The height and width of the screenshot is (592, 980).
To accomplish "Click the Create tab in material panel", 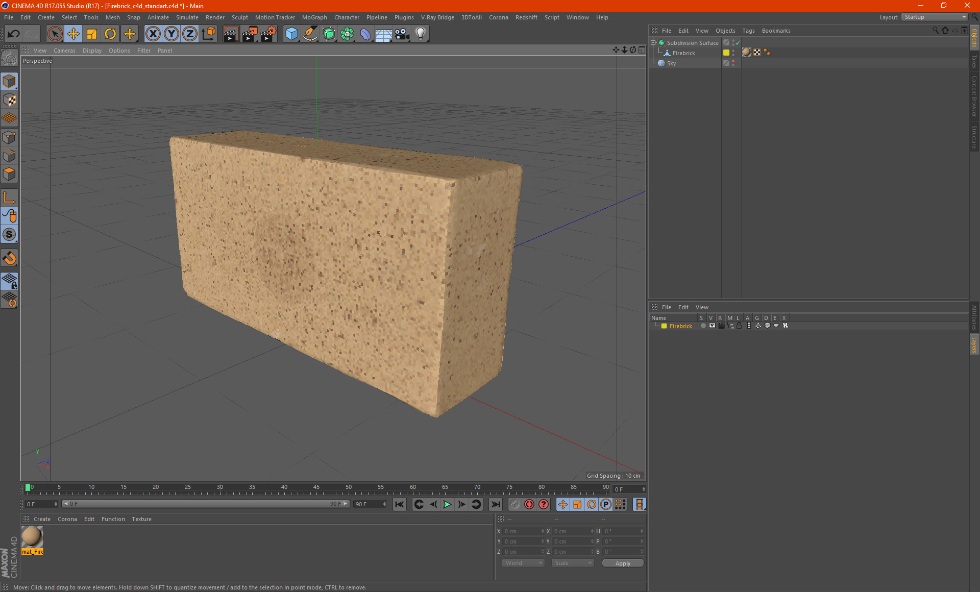I will 41,519.
